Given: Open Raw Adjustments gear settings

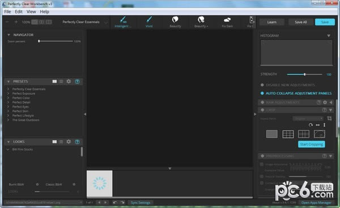Looking at the screenshot, I should pyautogui.click(x=325, y=102).
